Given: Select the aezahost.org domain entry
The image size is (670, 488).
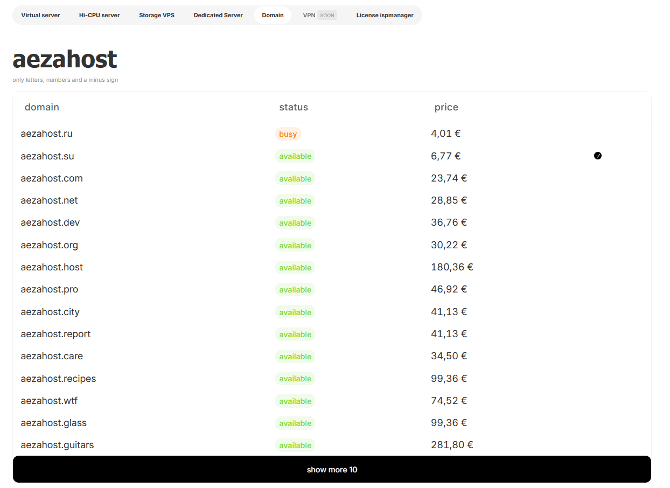Looking at the screenshot, I should coord(49,245).
